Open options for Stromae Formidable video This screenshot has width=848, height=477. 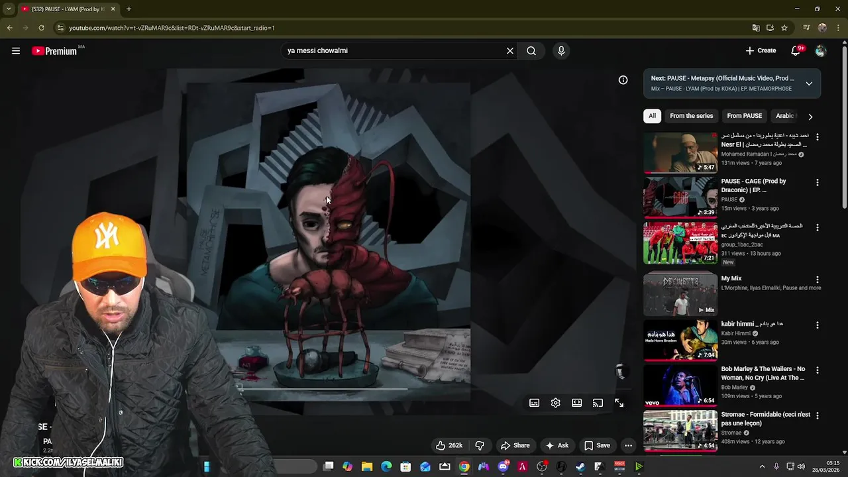pyautogui.click(x=817, y=415)
